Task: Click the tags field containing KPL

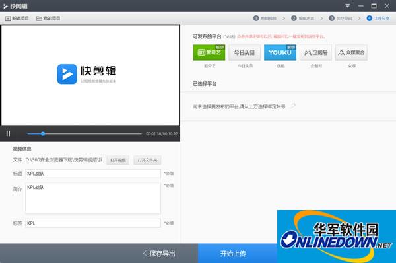Action: (93, 223)
